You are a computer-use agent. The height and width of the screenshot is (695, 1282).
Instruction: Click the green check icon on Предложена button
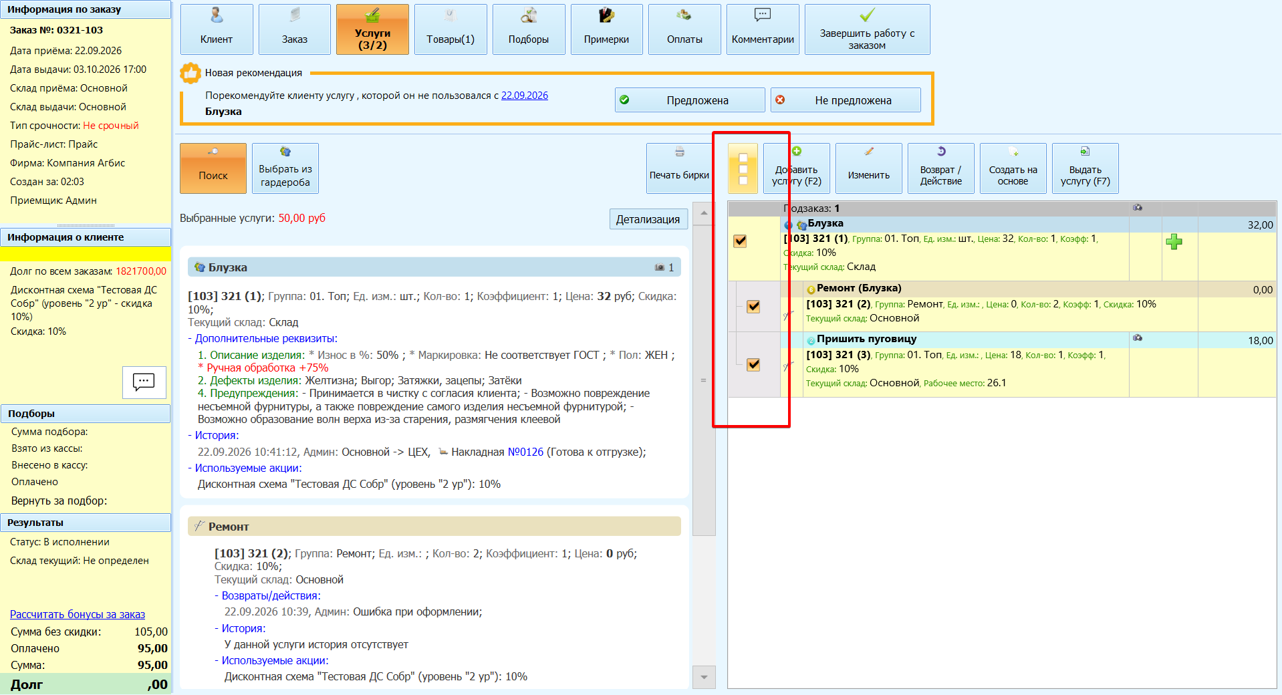(624, 100)
